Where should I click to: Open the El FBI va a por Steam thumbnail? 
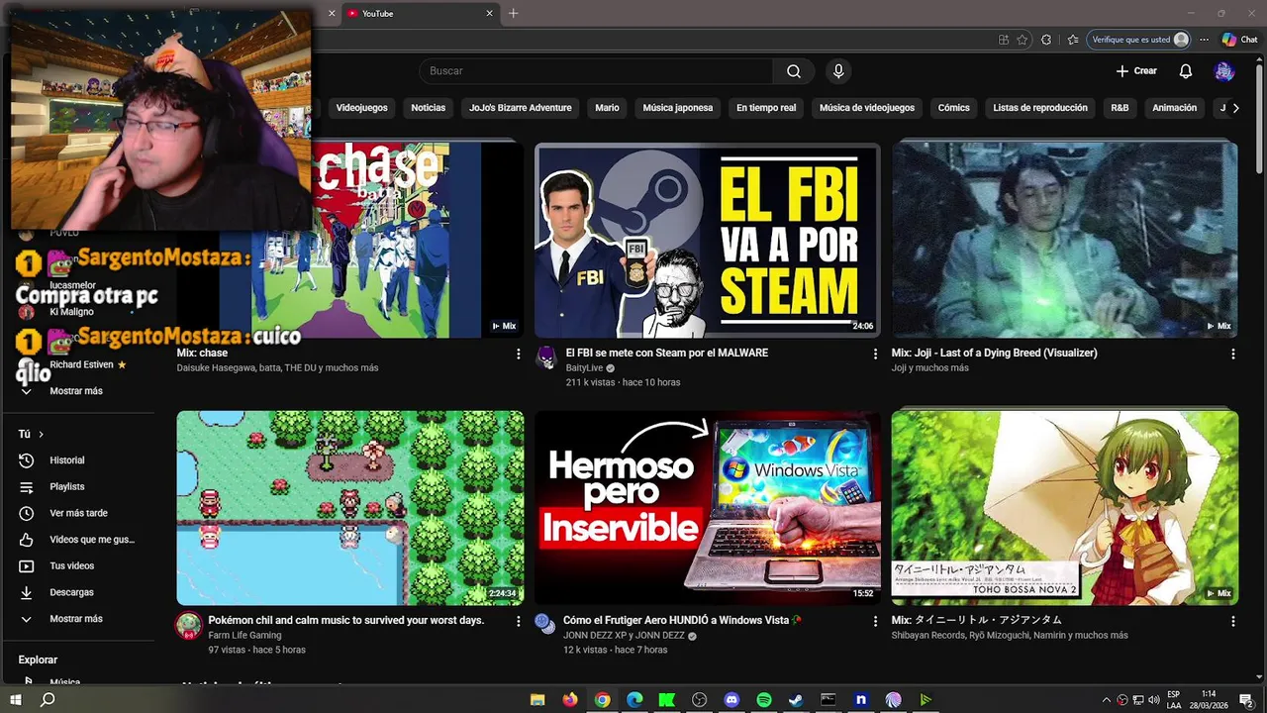(707, 241)
